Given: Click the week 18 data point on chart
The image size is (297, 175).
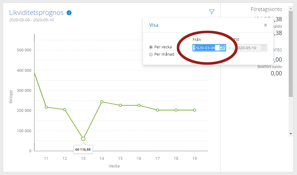Looking at the screenshot, I should point(176,110).
